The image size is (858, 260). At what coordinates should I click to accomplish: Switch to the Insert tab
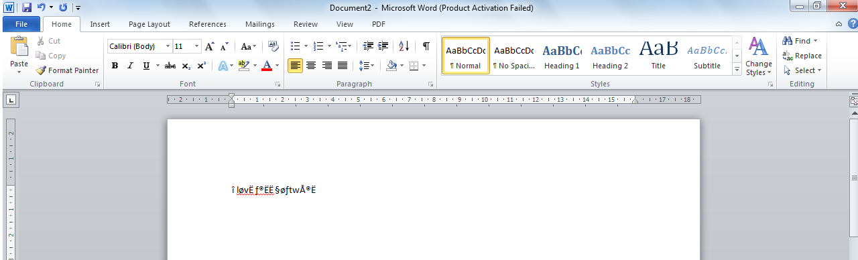100,24
